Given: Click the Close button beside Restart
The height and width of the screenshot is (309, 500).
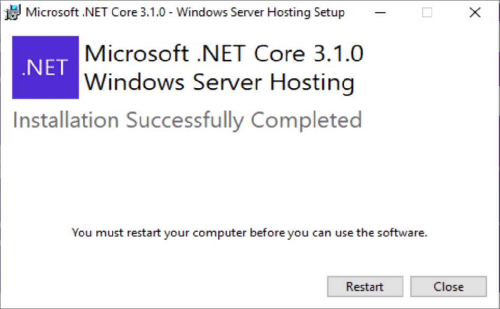Looking at the screenshot, I should click(x=448, y=287).
